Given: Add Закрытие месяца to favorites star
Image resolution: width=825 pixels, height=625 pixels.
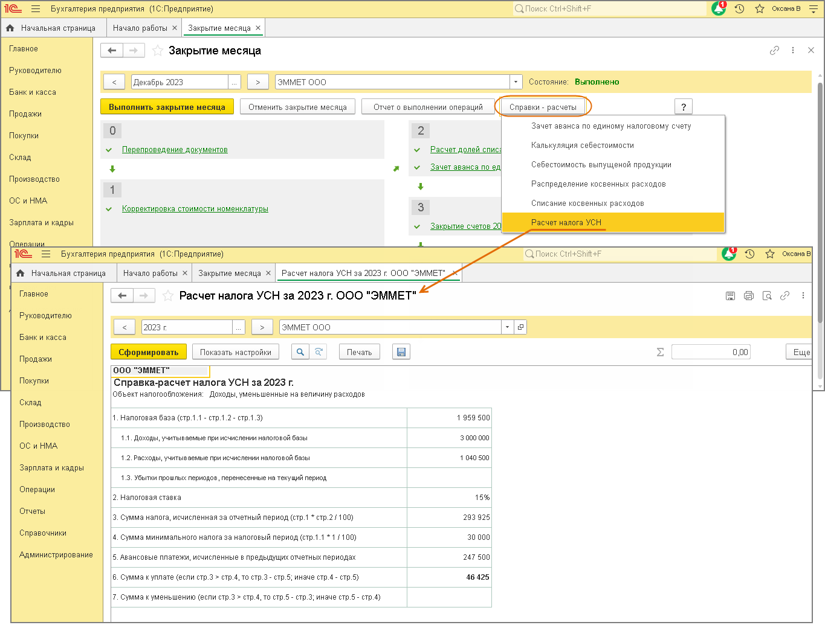Looking at the screenshot, I should [x=157, y=51].
